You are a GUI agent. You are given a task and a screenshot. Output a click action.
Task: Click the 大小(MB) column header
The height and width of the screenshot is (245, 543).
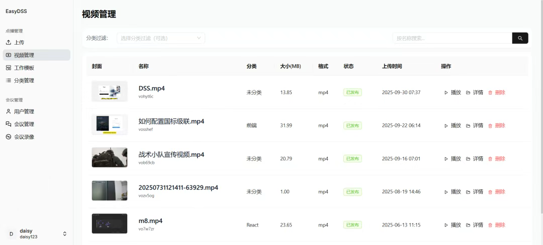coord(291,66)
